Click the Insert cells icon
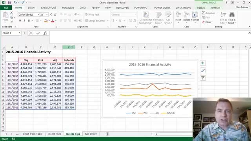 click(178, 15)
